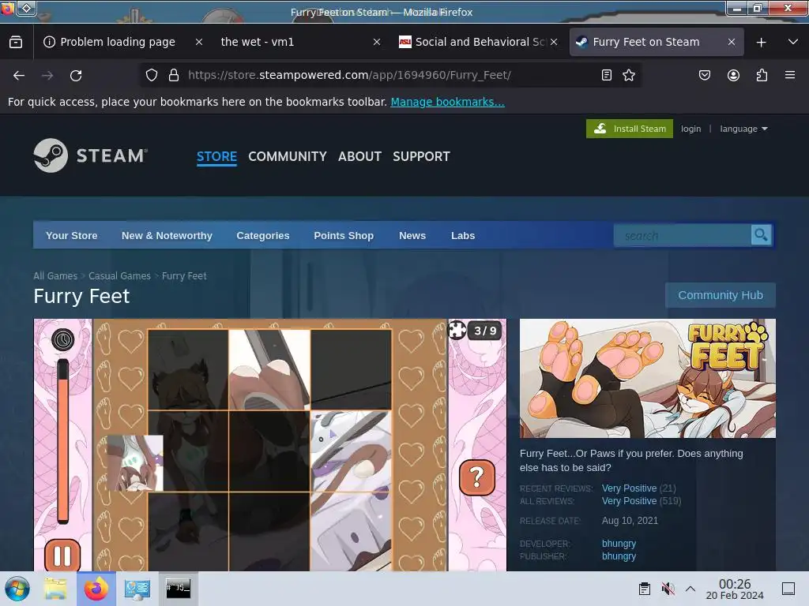Image resolution: width=809 pixels, height=606 pixels.
Task: Close the Problem loading page tab
Action: pos(198,42)
